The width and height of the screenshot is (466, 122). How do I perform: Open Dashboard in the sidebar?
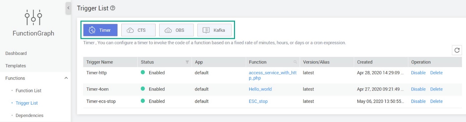pos(16,53)
